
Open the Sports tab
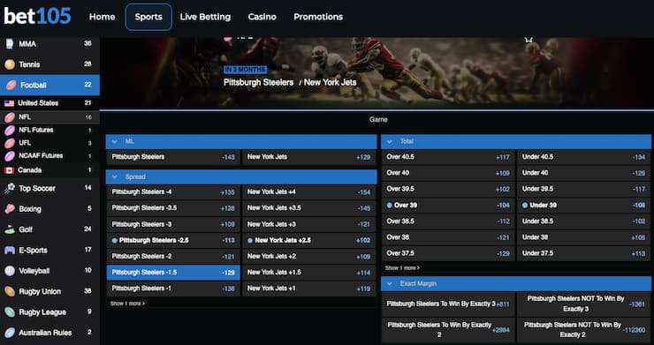coord(148,17)
